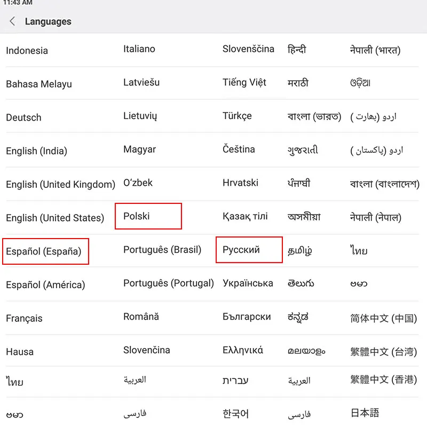Select Português (Brasil)

tap(162, 250)
